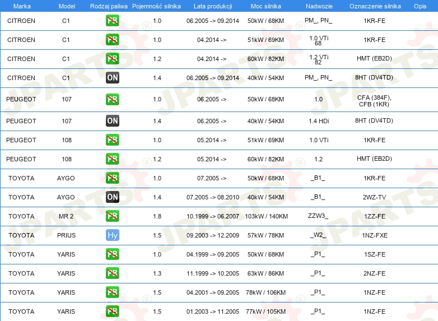Click body code ZZW3_
The width and height of the screenshot is (438, 321).
(318, 216)
